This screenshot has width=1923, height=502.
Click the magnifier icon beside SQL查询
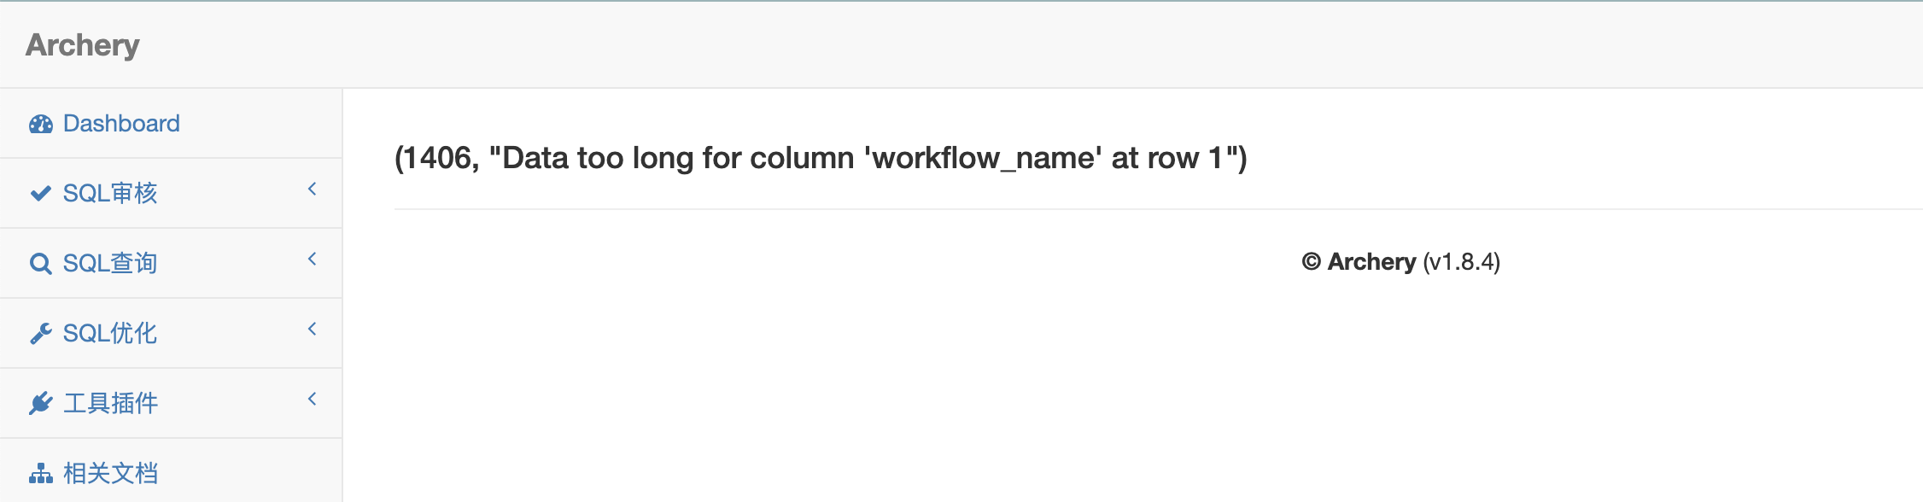pos(39,262)
